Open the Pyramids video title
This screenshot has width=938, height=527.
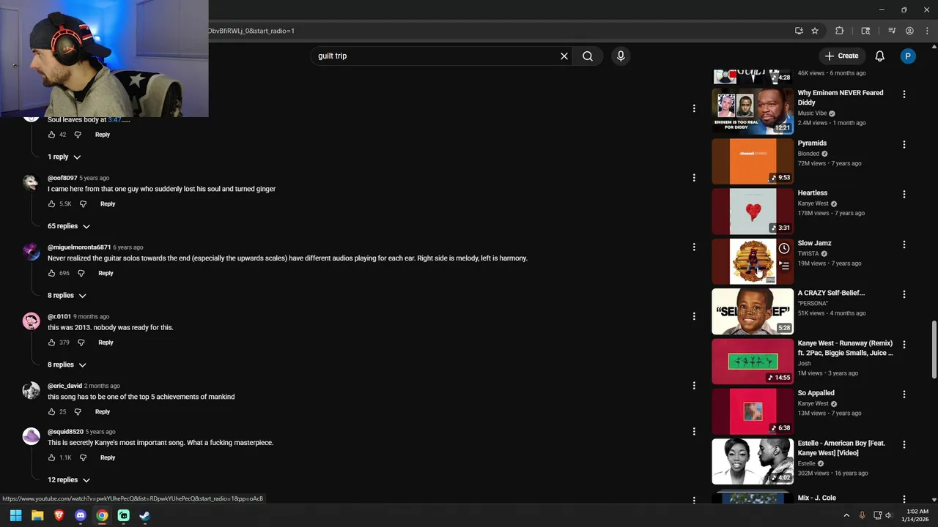(x=812, y=143)
